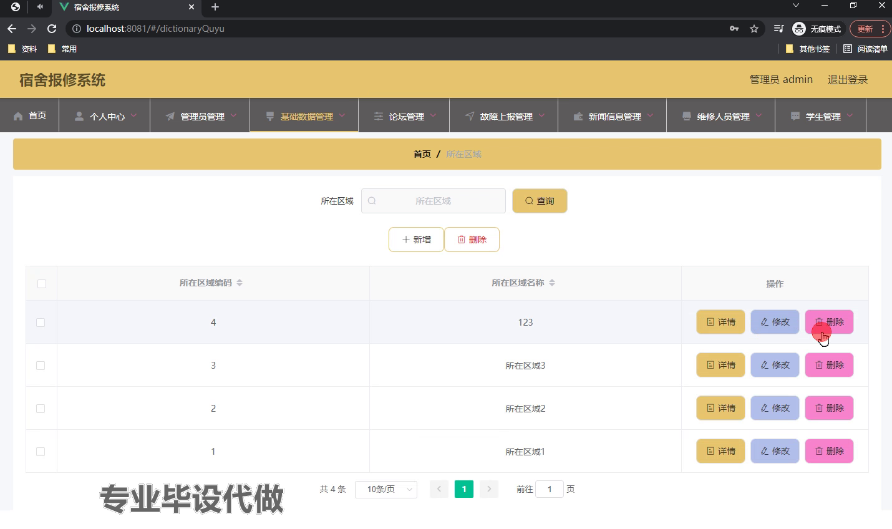Expand the 学生管理 menu chevron
Viewport: 892px width, 529px height.
tap(850, 115)
